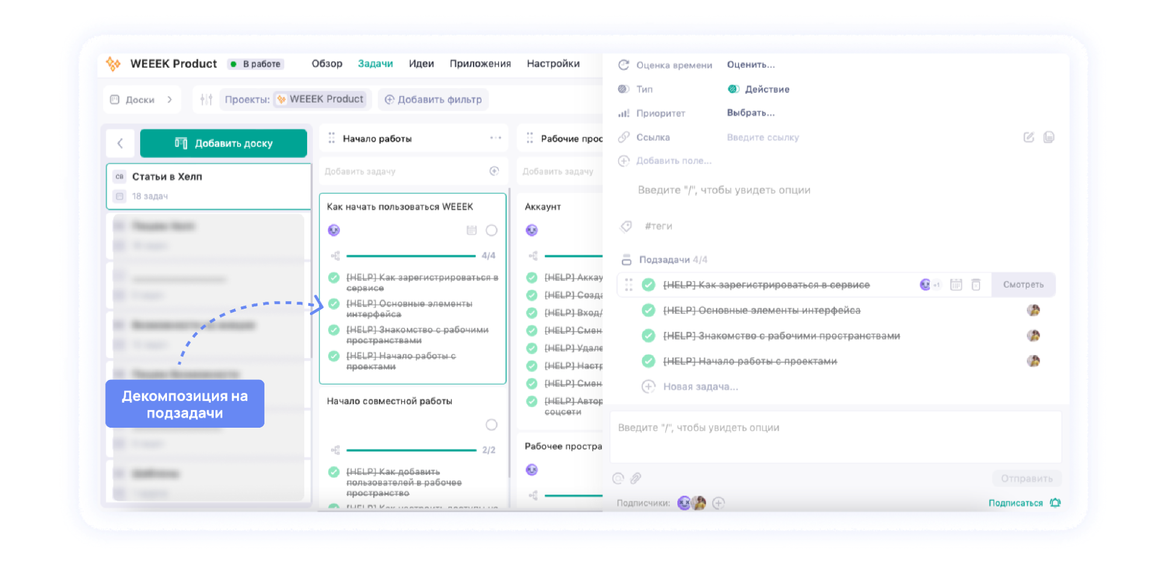Expand the Доски chevron

(x=170, y=100)
